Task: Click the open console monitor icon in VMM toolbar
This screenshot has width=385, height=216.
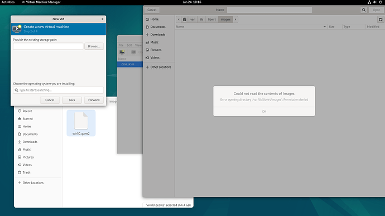Action: [133, 52]
